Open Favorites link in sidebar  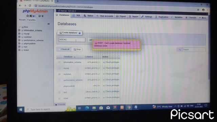pyautogui.click(x=32, y=20)
